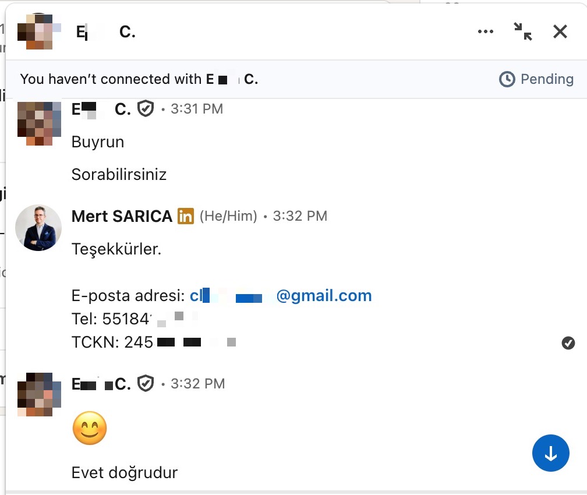This screenshot has width=587, height=495.
Task: Click the "Sorabilirsiniz" message text
Action: coord(119,174)
